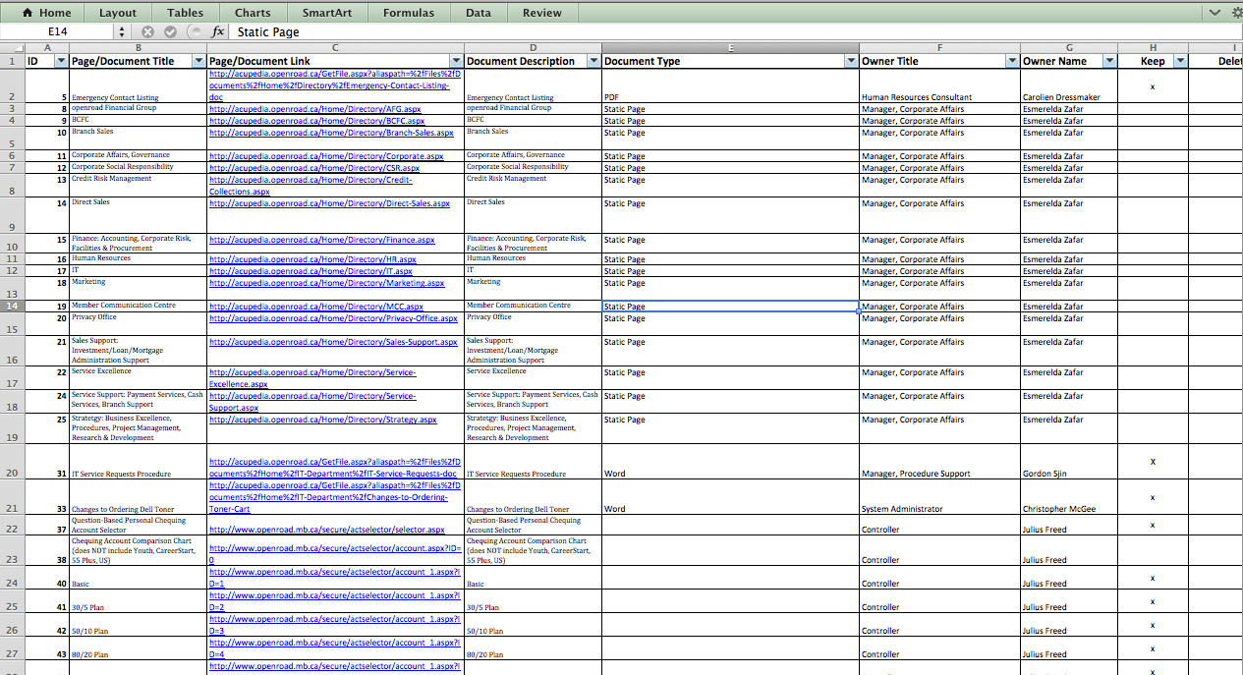Open the Document Type filter arrow
This screenshot has height=675, width=1243.
coord(850,61)
